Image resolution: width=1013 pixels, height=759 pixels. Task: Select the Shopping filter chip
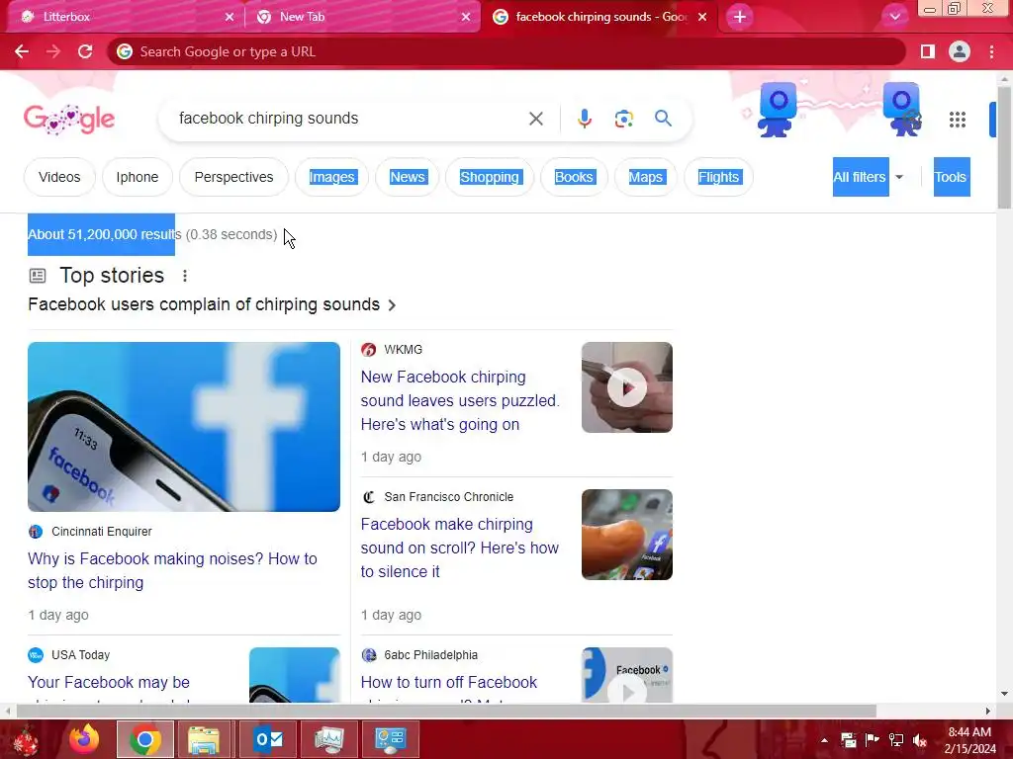[x=490, y=177]
